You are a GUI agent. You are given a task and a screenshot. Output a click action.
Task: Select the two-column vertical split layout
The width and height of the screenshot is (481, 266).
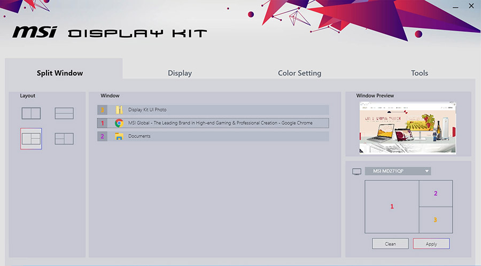[31, 113]
